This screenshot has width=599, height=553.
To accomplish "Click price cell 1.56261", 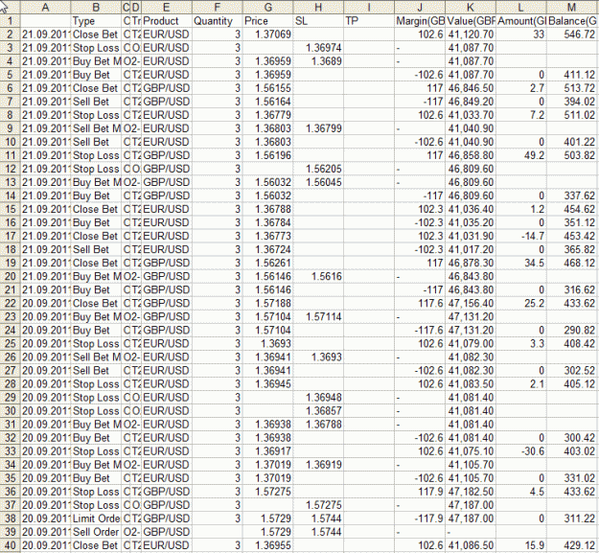I will tap(268, 263).
